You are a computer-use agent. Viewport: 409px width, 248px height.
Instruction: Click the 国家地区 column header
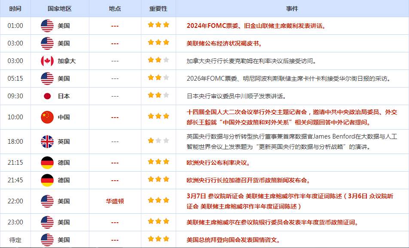tap(60, 9)
